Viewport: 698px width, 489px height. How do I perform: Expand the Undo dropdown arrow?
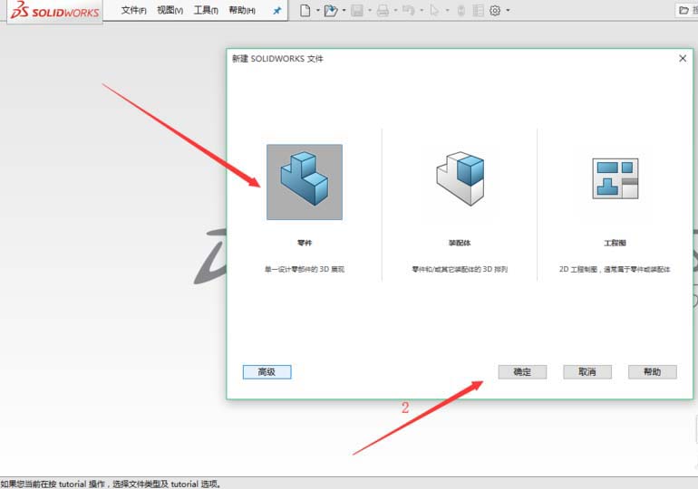(422, 10)
